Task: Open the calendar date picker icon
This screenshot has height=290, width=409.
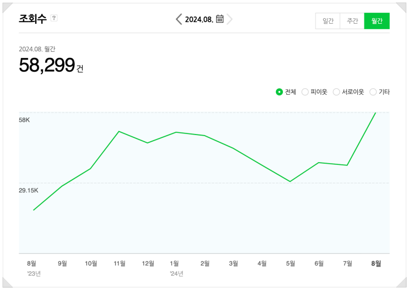Action: (x=220, y=19)
